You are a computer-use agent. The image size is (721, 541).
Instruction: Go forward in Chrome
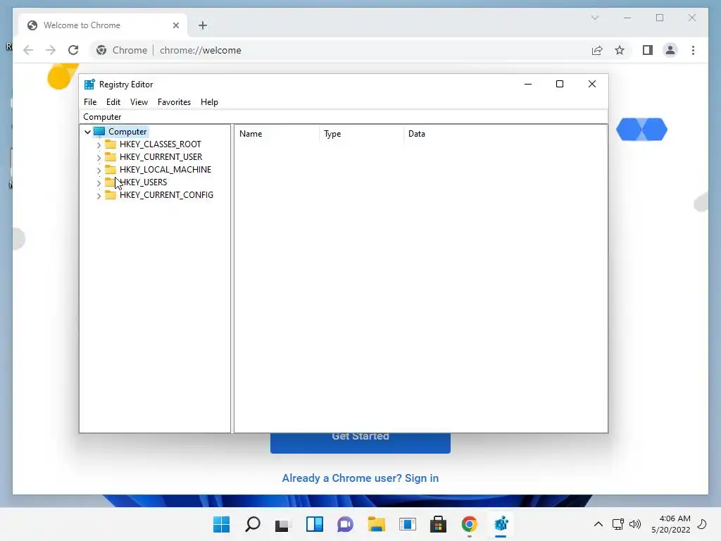[51, 50]
